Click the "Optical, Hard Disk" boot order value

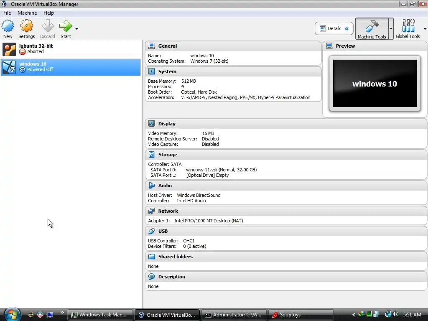(x=199, y=92)
